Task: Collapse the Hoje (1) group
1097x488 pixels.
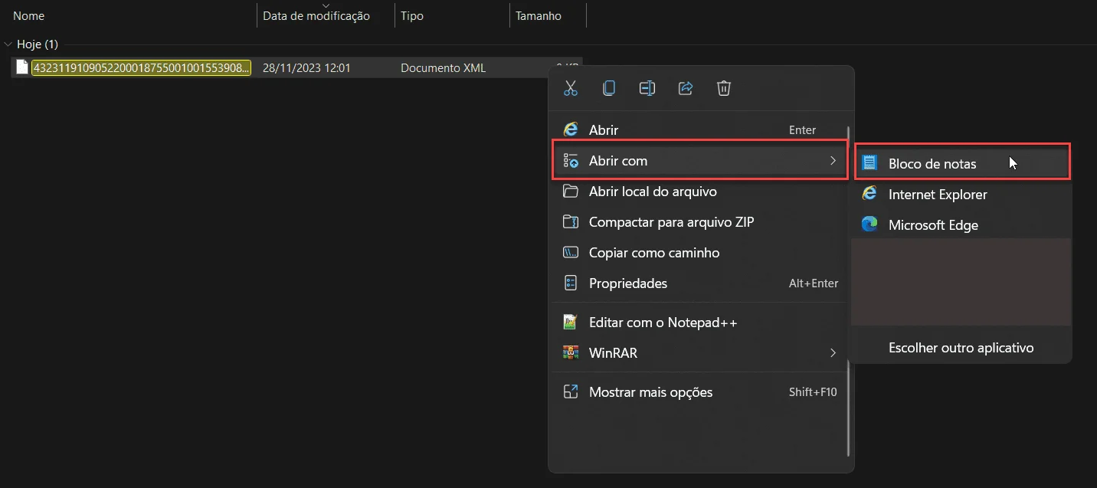Action: pyautogui.click(x=8, y=44)
